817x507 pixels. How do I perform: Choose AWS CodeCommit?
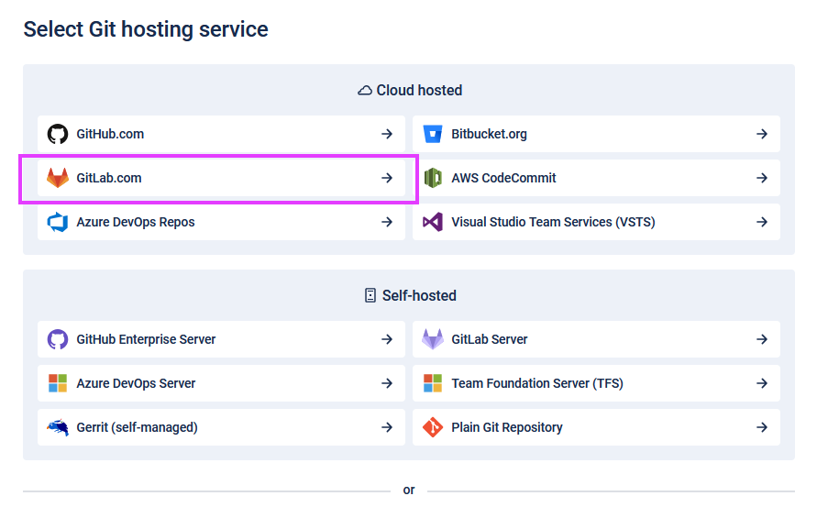click(596, 178)
